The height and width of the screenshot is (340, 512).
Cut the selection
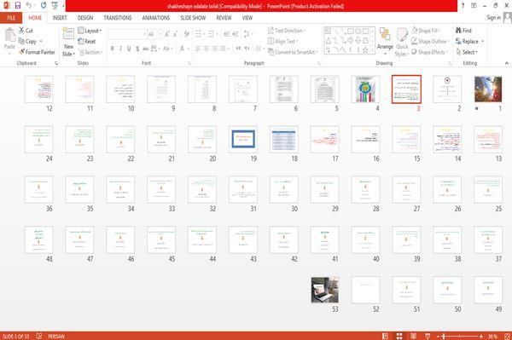[26, 31]
